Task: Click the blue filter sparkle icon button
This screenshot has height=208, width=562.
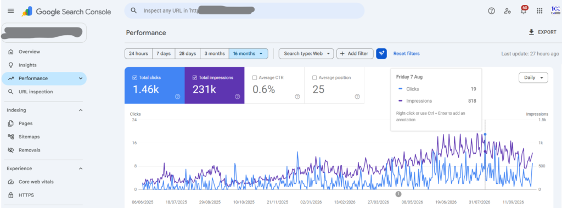Action: point(381,53)
